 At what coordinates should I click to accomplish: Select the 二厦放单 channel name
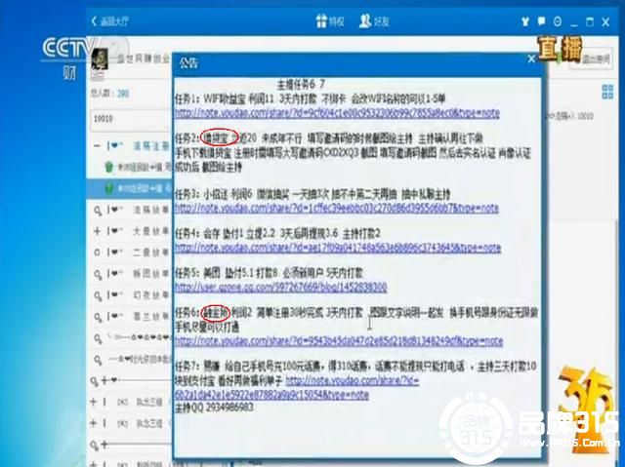click(x=150, y=253)
